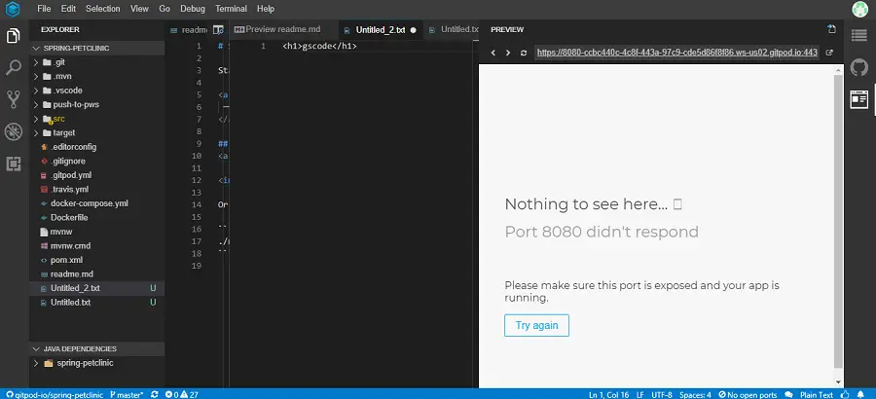
Task: Close the unsaved Untitled_2.txt tab dot
Action: pyautogui.click(x=414, y=30)
